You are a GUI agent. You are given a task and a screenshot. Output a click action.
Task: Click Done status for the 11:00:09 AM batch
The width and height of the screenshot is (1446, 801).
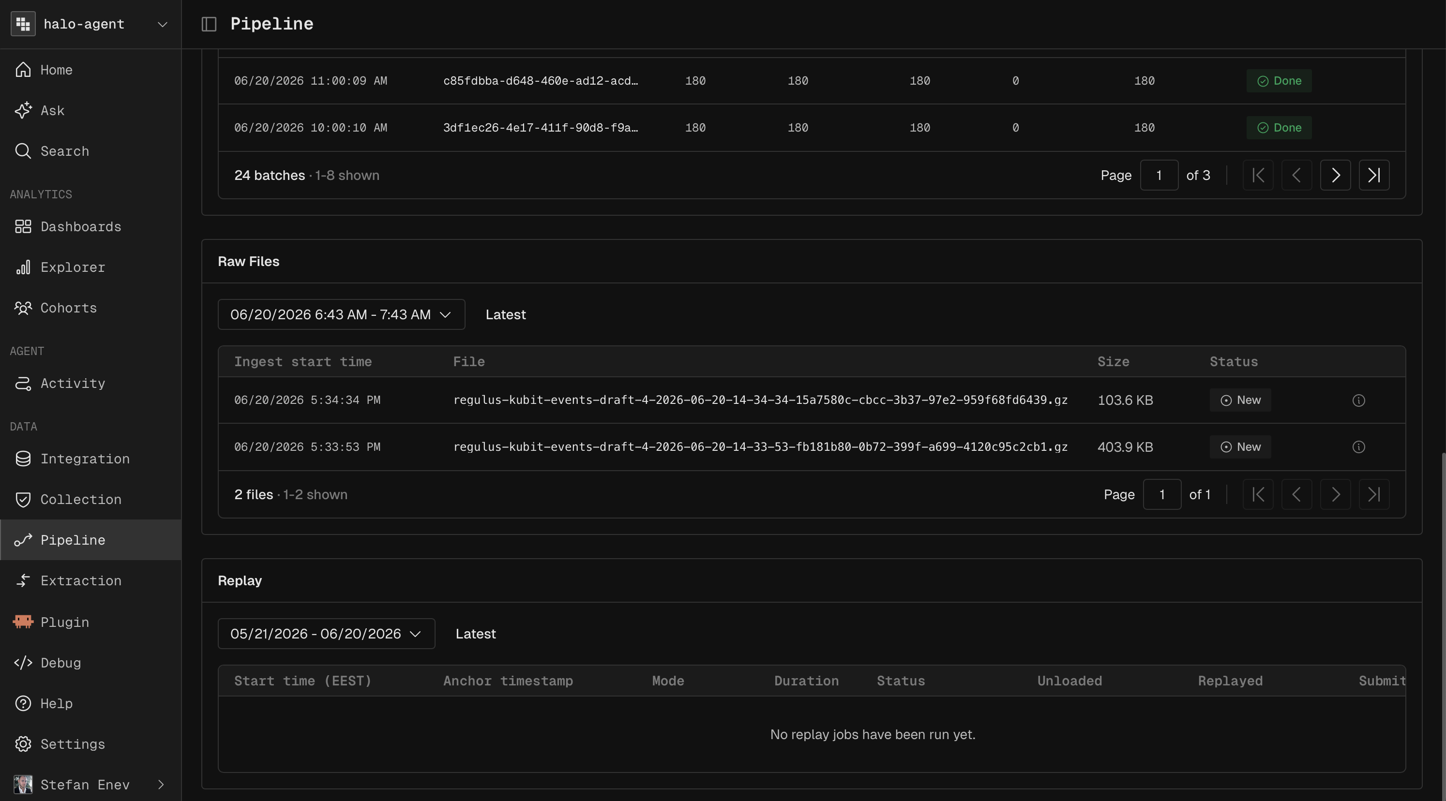[1279, 81]
